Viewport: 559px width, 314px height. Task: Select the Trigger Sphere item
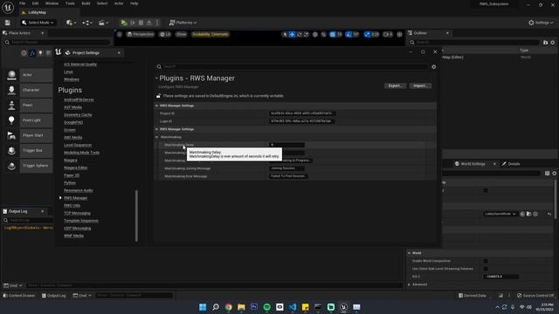point(29,166)
